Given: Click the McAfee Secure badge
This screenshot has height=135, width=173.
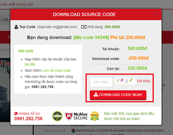Looking at the screenshot, I should pyautogui.click(x=76, y=116).
